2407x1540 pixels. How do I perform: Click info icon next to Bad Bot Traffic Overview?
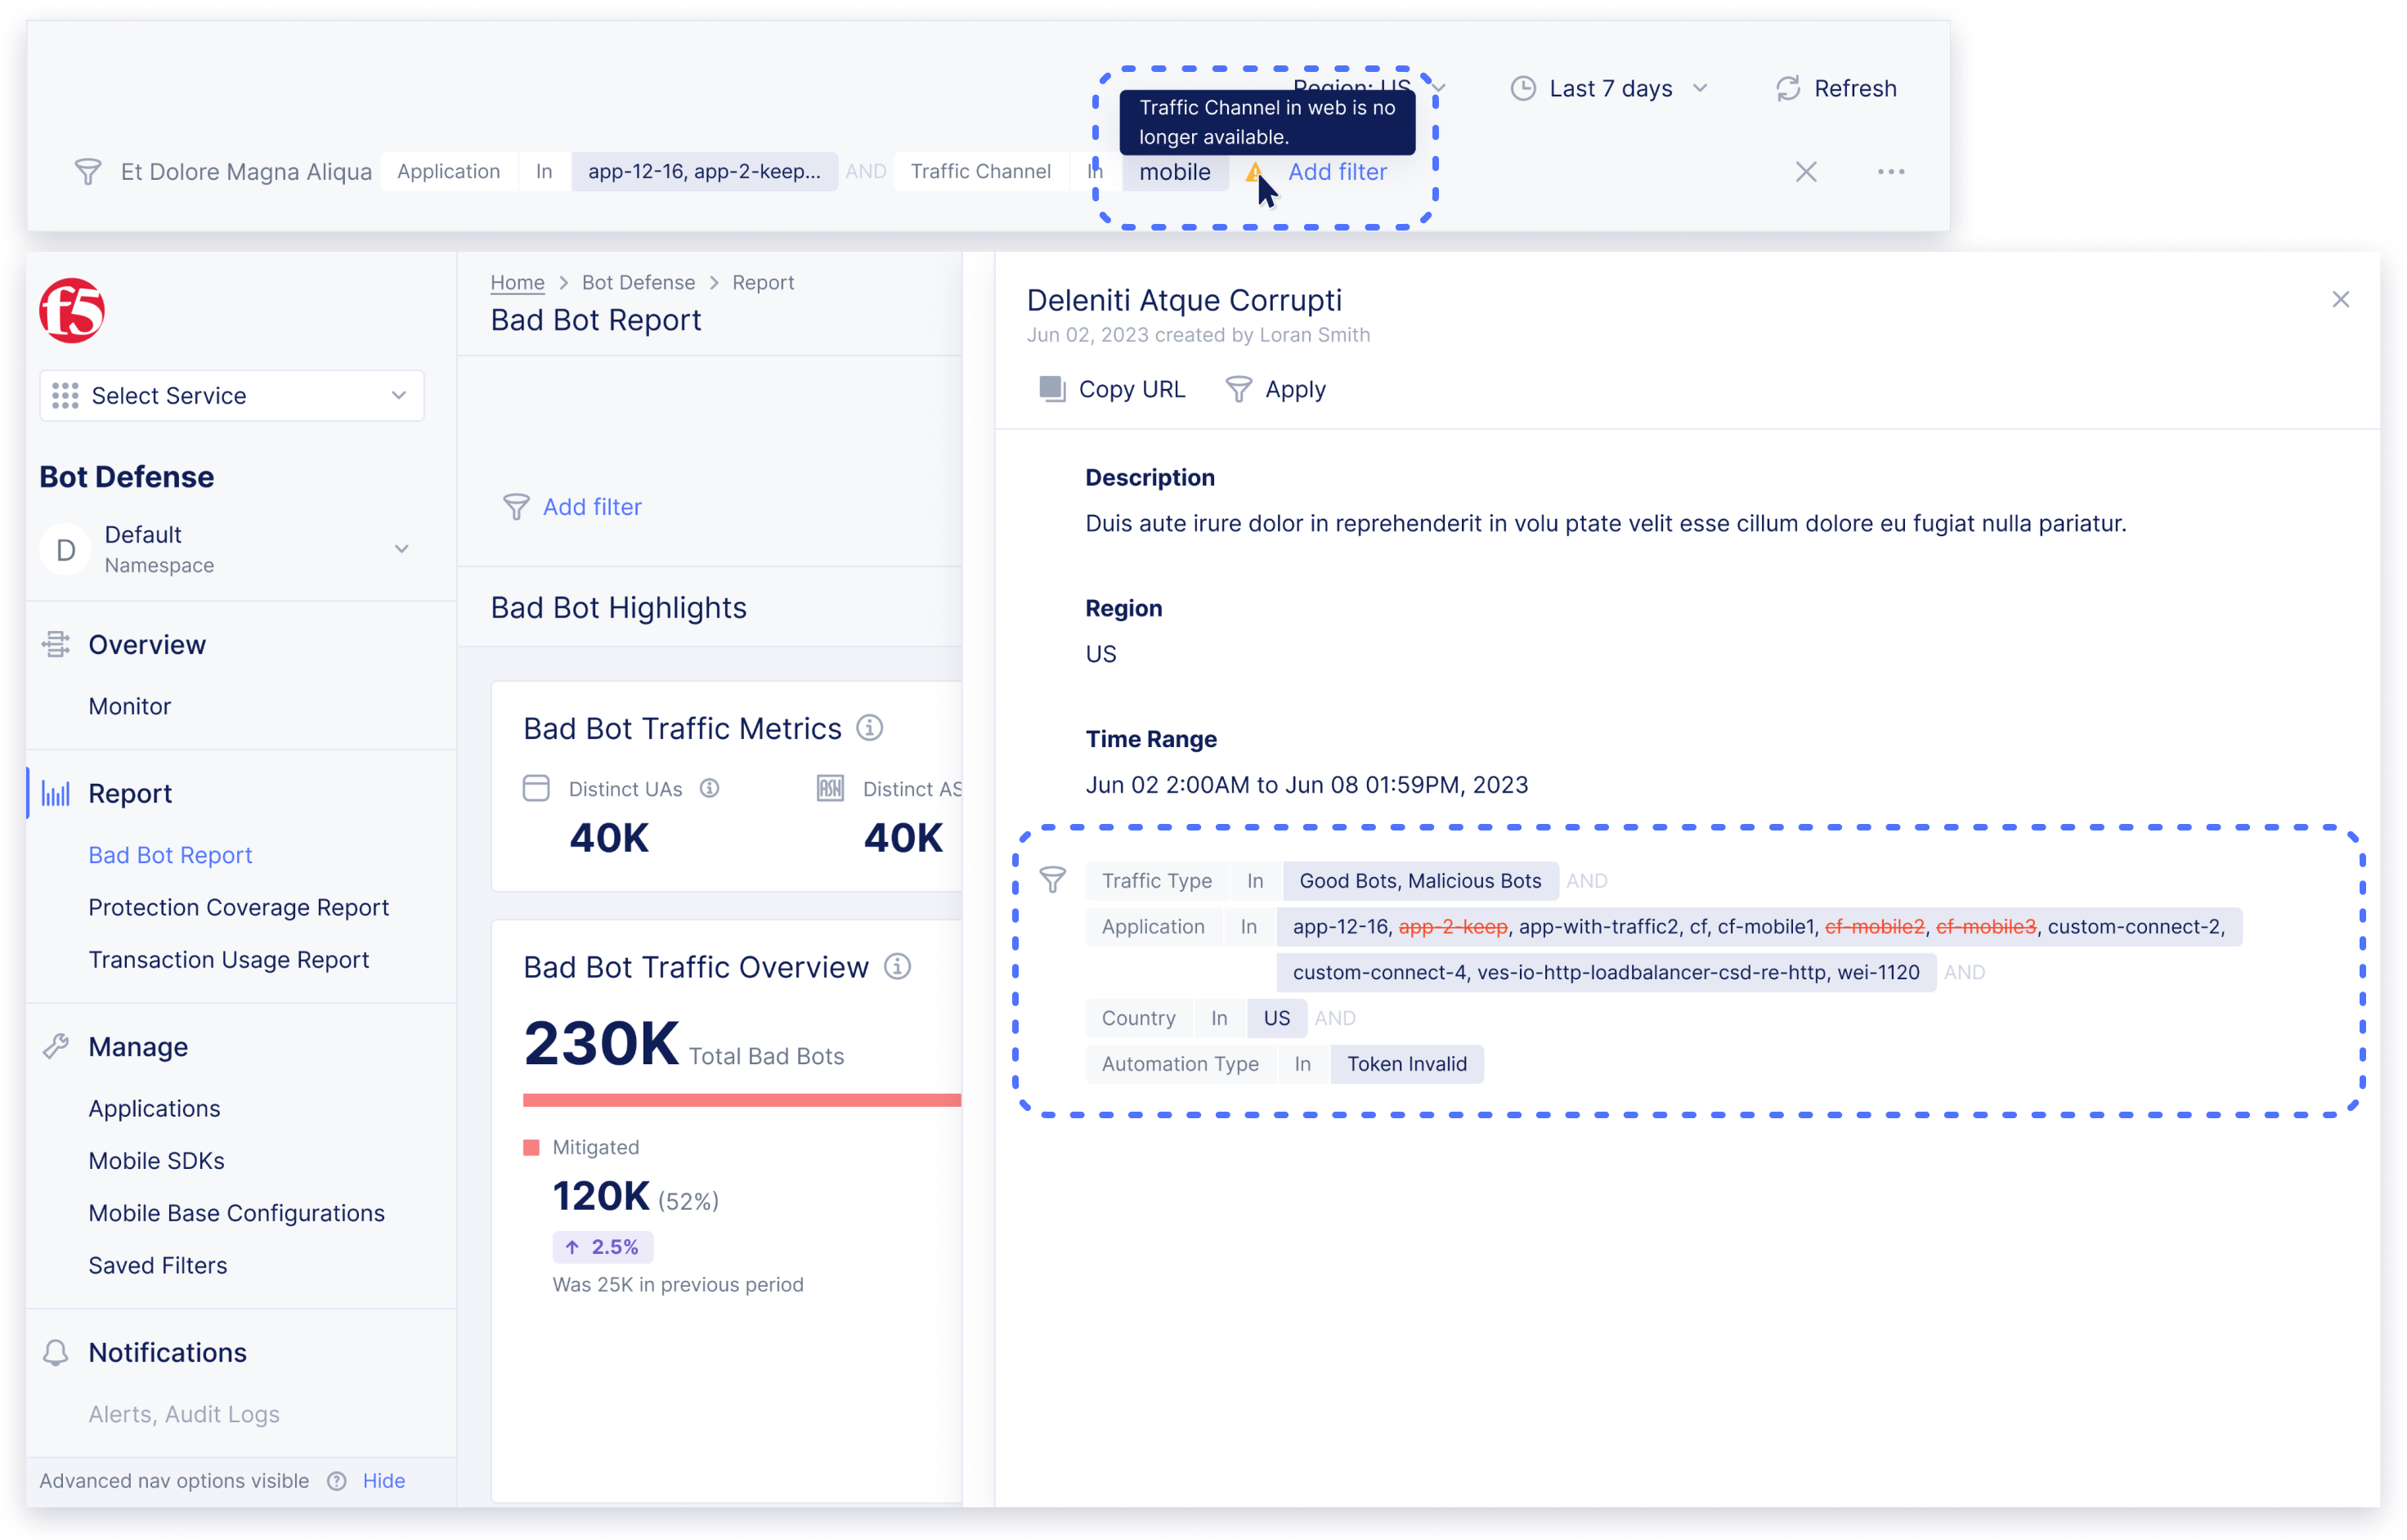coord(898,967)
